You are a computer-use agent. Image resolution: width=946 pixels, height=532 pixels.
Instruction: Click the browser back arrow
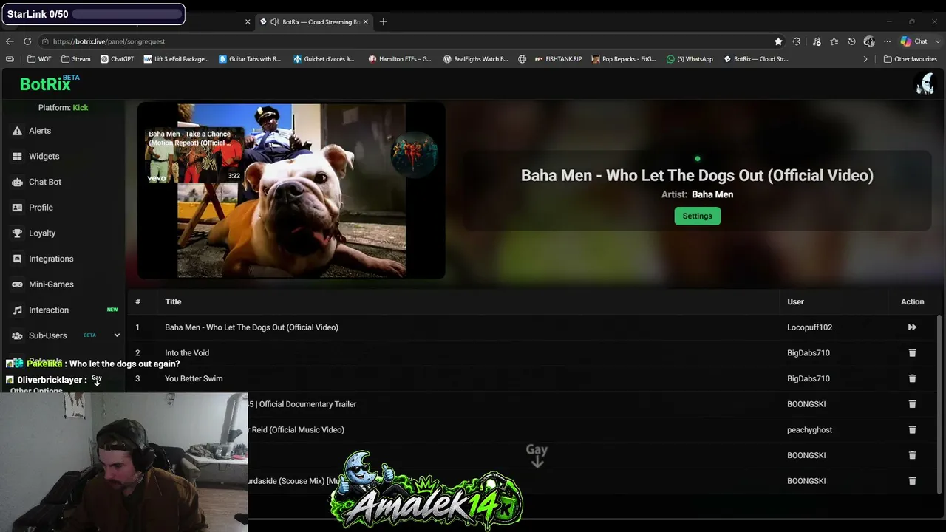[x=10, y=41]
